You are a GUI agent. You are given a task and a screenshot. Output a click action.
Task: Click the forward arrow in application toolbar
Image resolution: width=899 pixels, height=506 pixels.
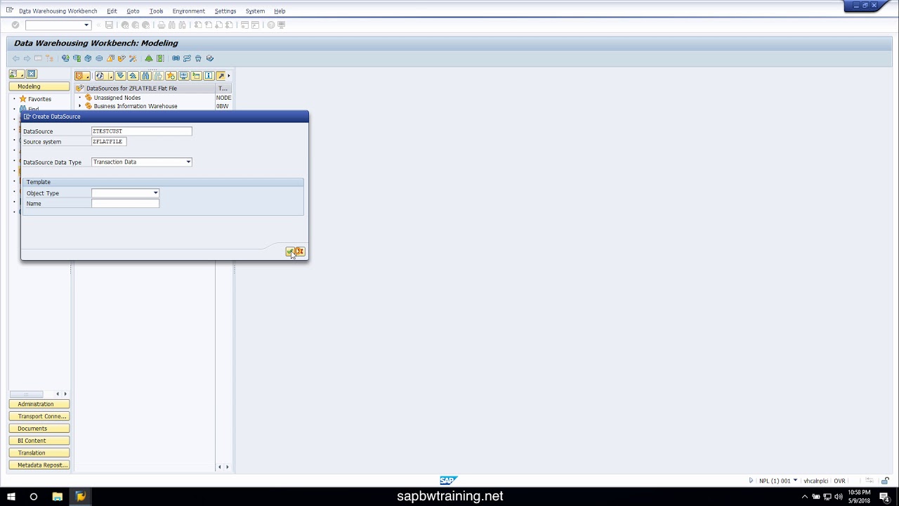pyautogui.click(x=27, y=58)
